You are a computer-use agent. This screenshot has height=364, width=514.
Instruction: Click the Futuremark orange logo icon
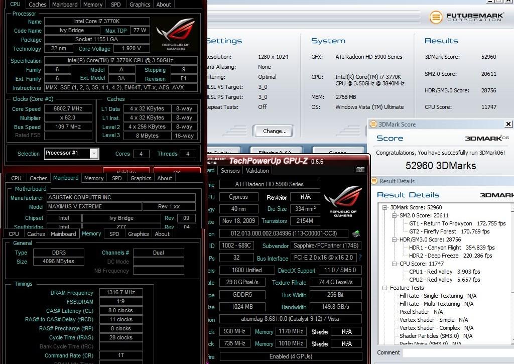pyautogui.click(x=436, y=17)
